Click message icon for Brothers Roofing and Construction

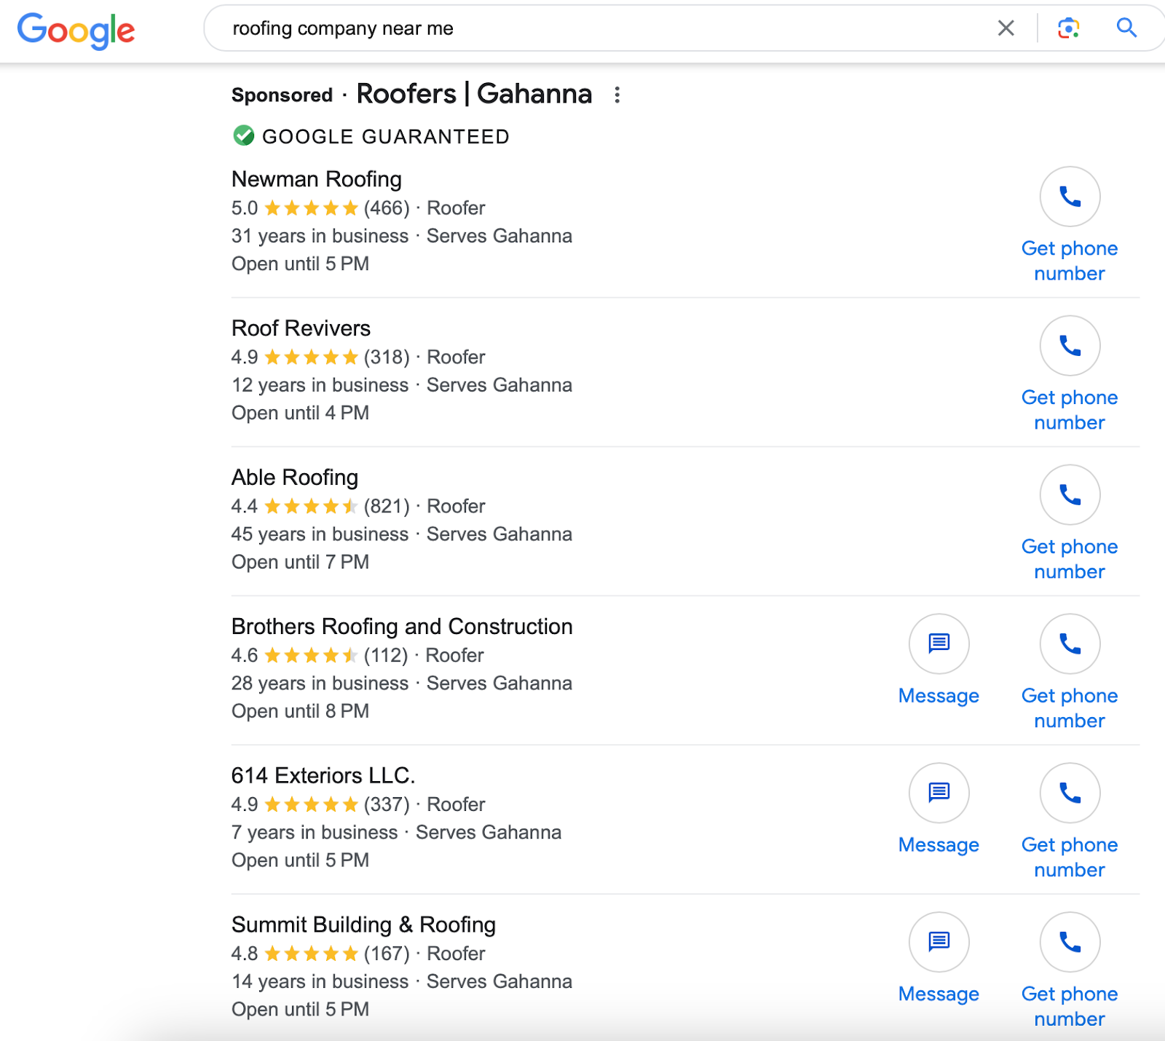[939, 644]
